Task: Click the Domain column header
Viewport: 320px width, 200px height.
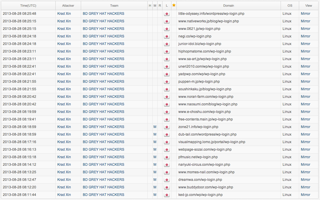Action: (228, 6)
